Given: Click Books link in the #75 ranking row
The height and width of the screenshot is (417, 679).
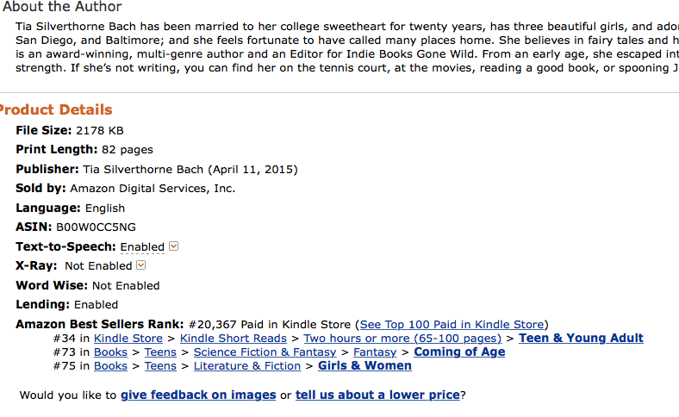Looking at the screenshot, I should pos(110,366).
